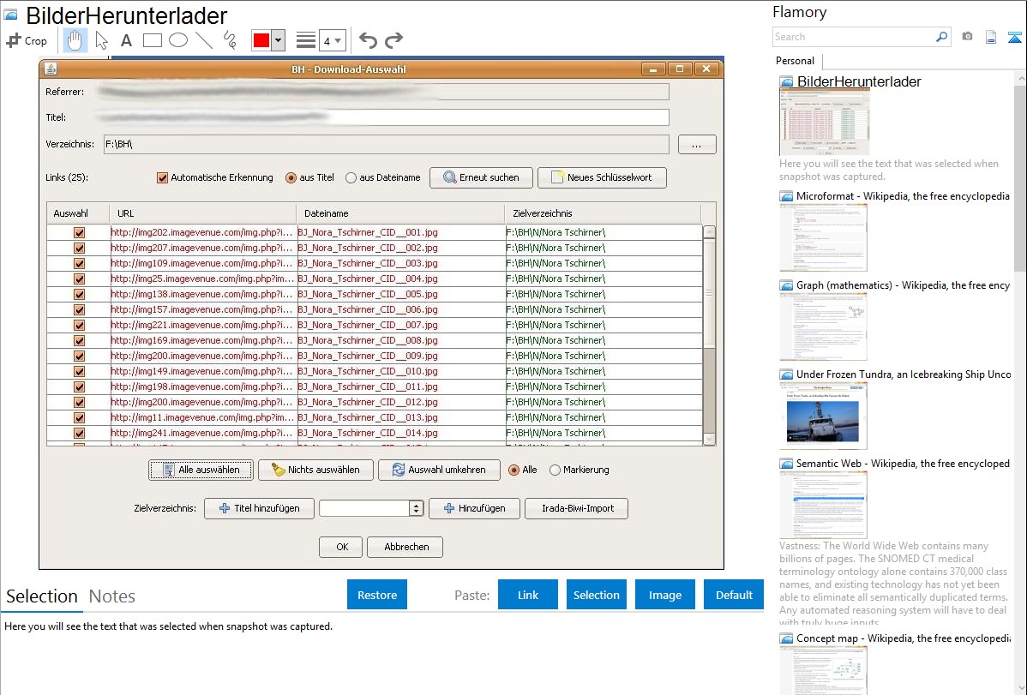Uncheck the row for CID__009.jpg

click(x=79, y=356)
